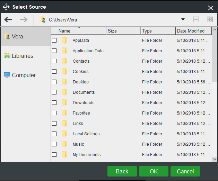The width and height of the screenshot is (218, 181).
Task: Click the scrollbar down arrow
Action: [x=215, y=159]
